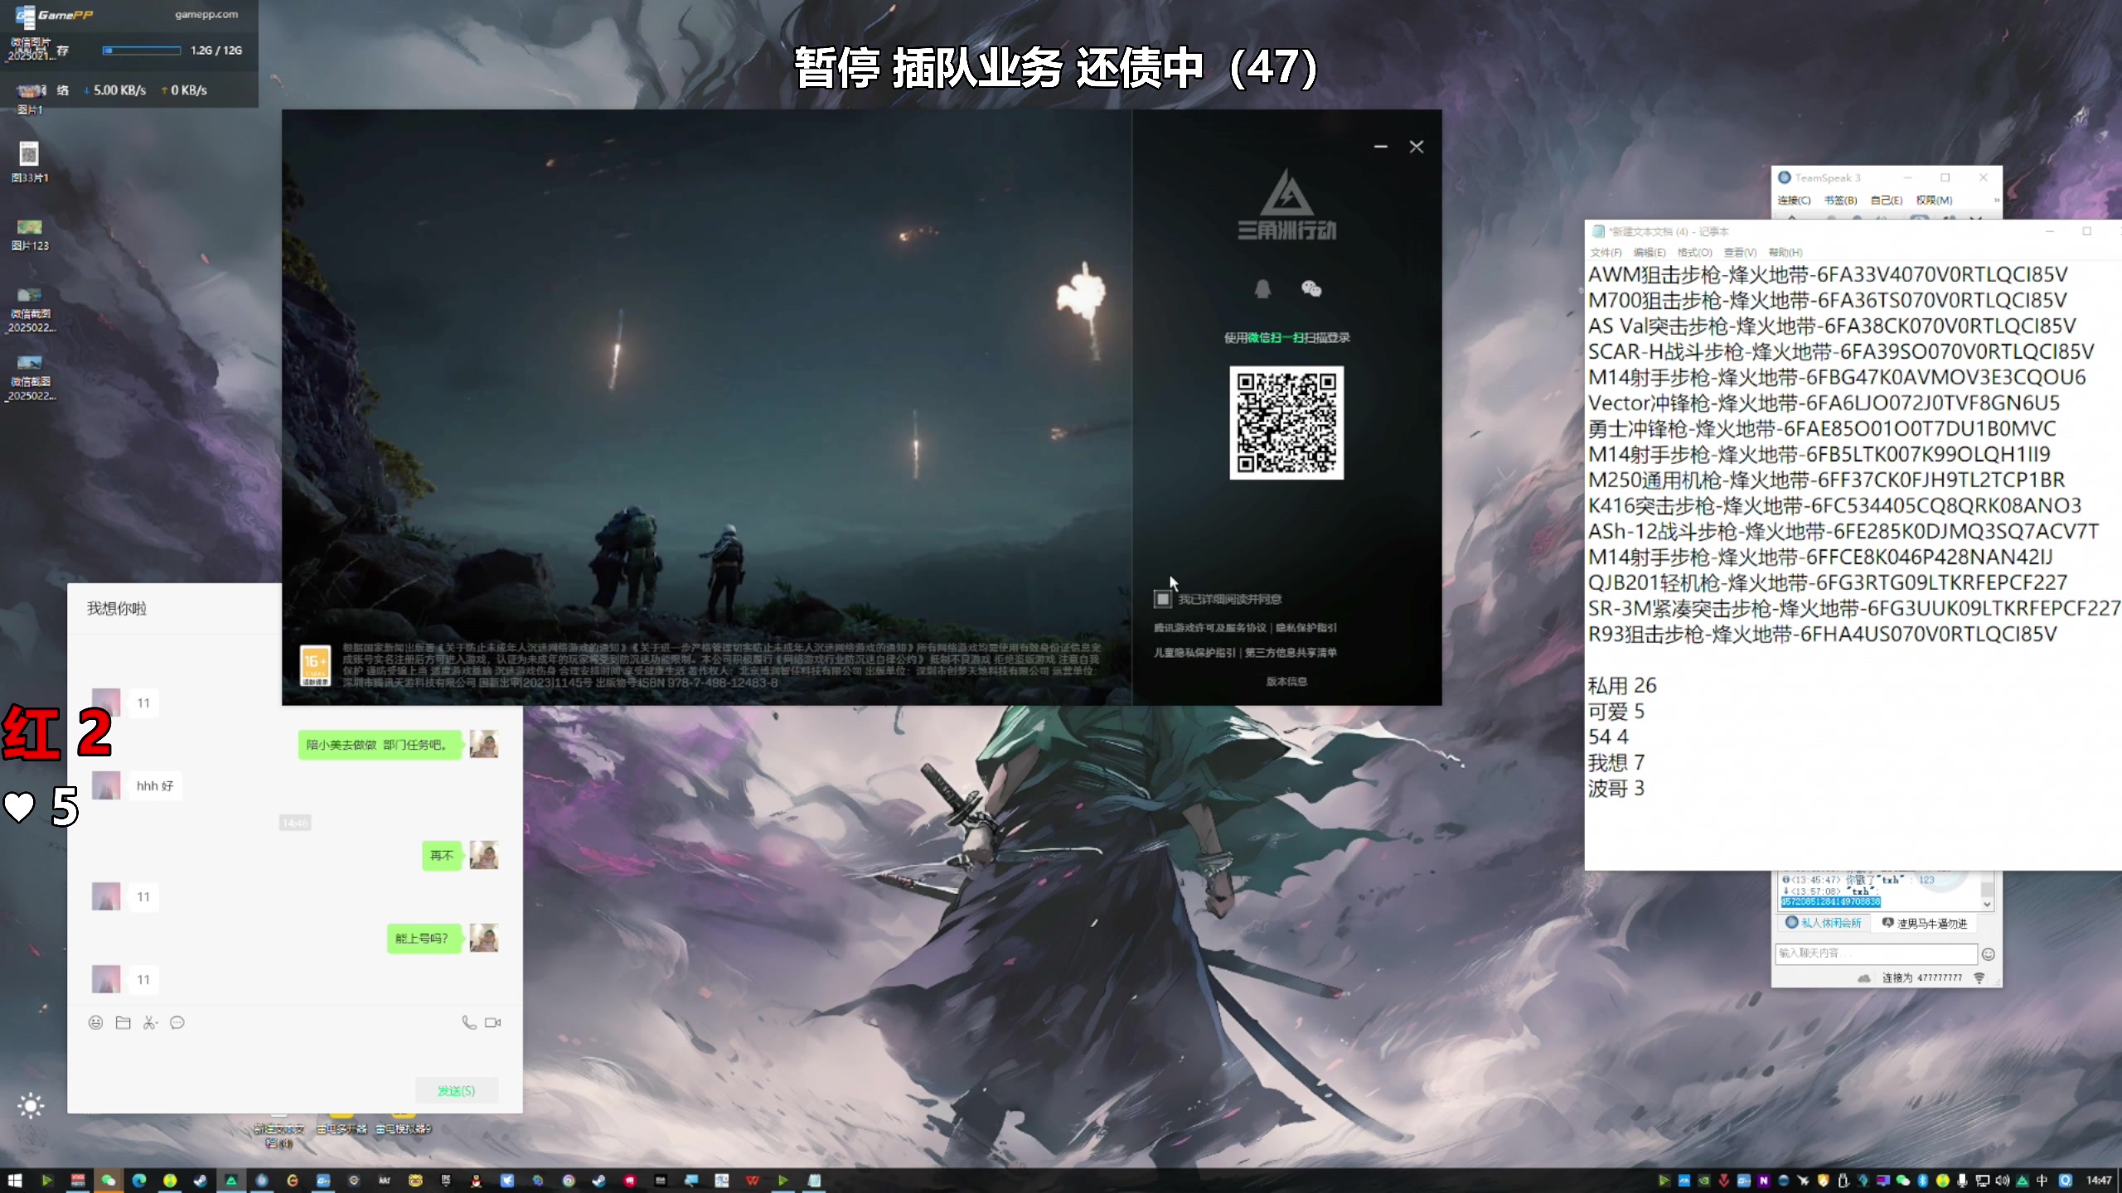Click TeamSpeak connection quality wifi icon

click(1979, 978)
